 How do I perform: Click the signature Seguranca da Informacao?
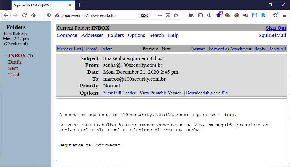pyautogui.click(x=90, y=145)
